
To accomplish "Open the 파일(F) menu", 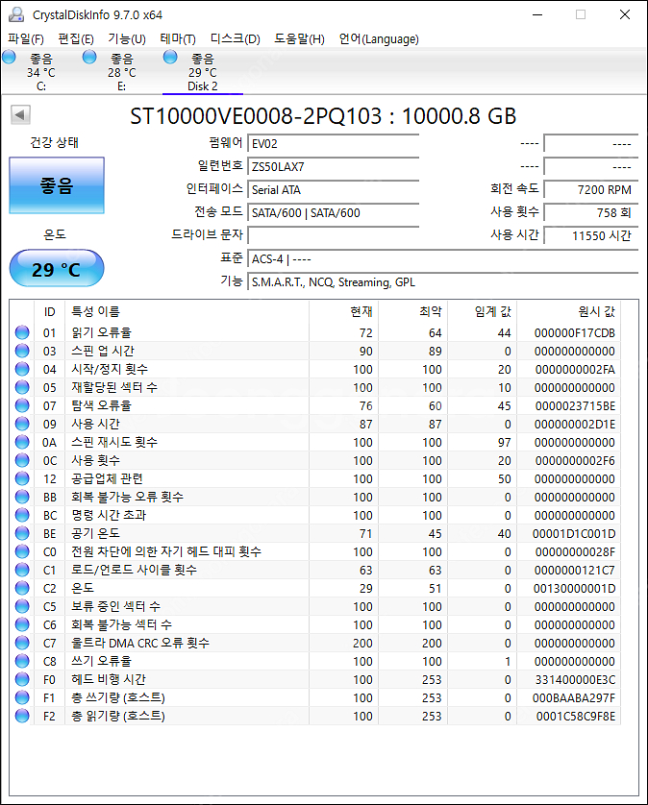I will coord(26,39).
